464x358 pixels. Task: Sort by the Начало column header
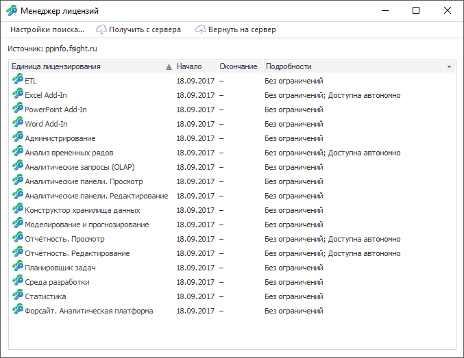pos(189,66)
